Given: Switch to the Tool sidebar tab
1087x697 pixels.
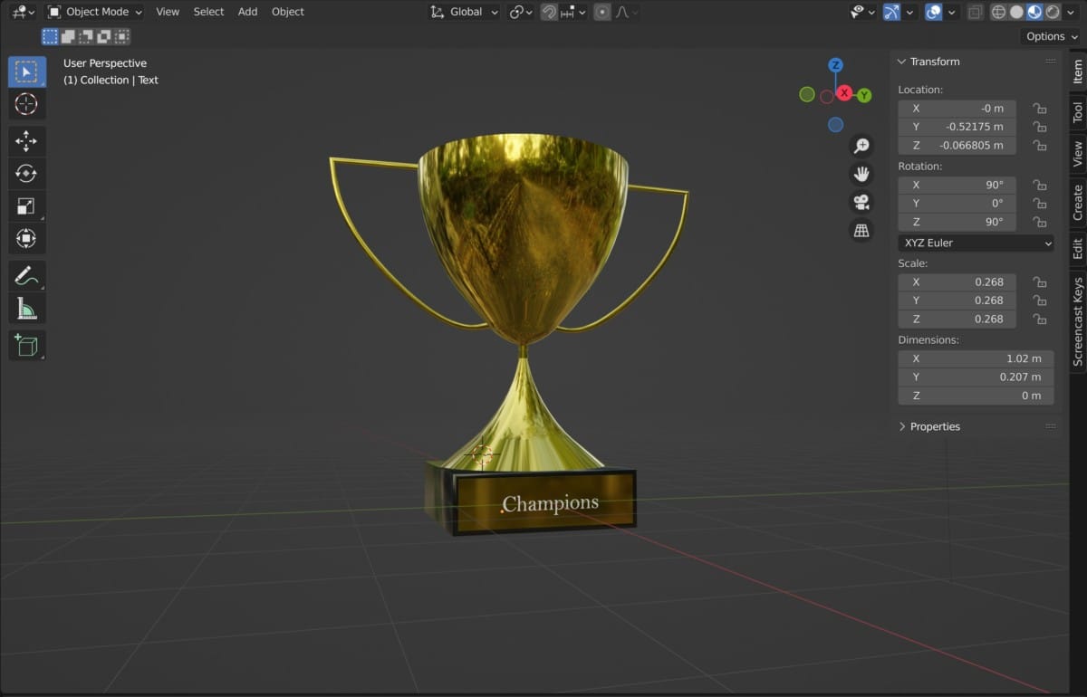Looking at the screenshot, I should [x=1078, y=112].
